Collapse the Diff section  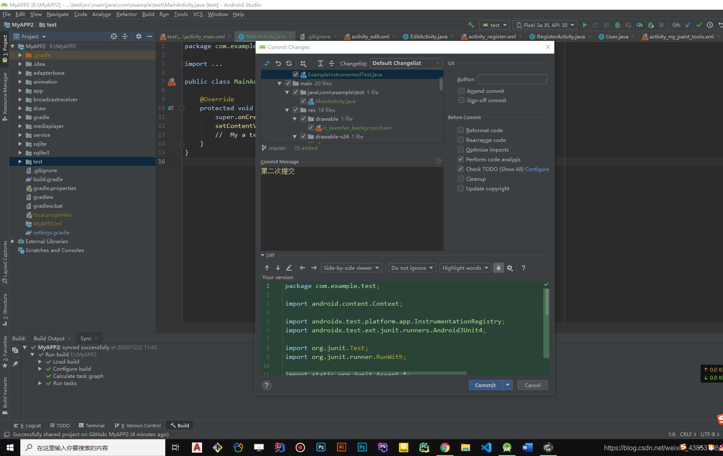coord(262,255)
